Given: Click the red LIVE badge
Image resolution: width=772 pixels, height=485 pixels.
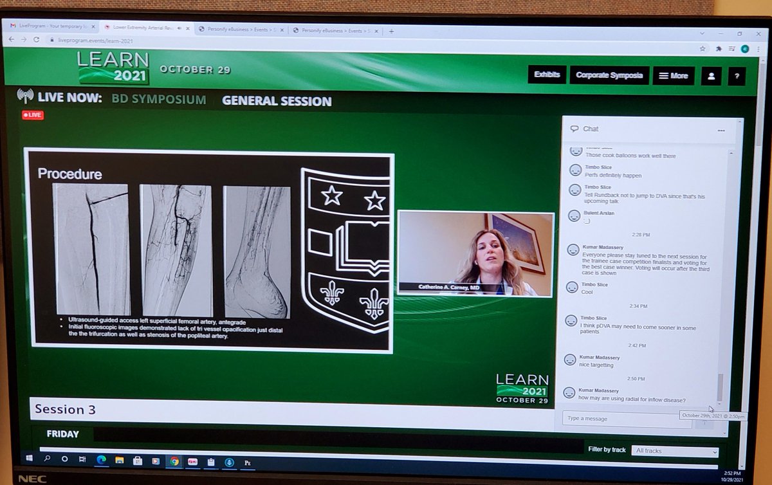Looking at the screenshot, I should [33, 114].
